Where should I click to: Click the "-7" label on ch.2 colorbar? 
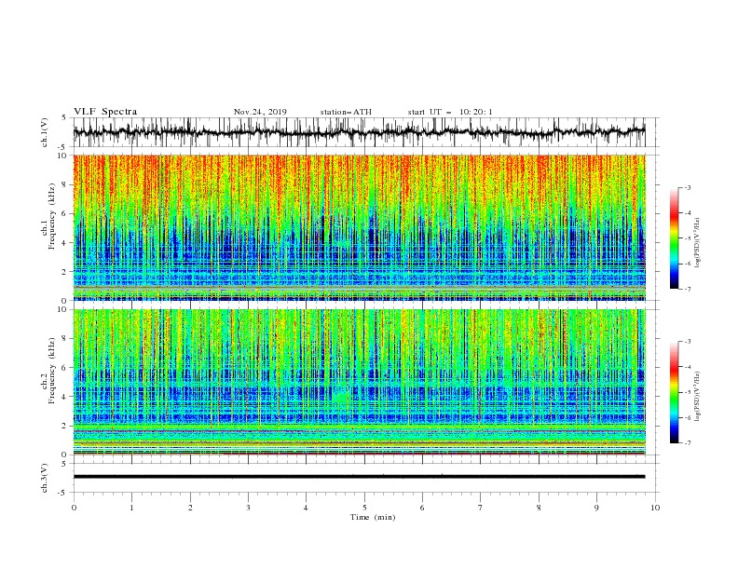[687, 442]
